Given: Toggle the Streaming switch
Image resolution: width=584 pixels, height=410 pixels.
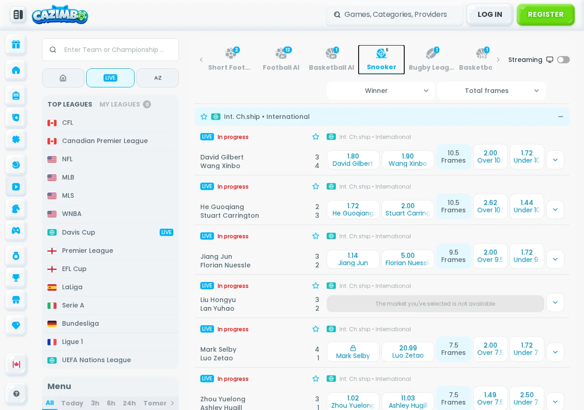Looking at the screenshot, I should click(563, 60).
